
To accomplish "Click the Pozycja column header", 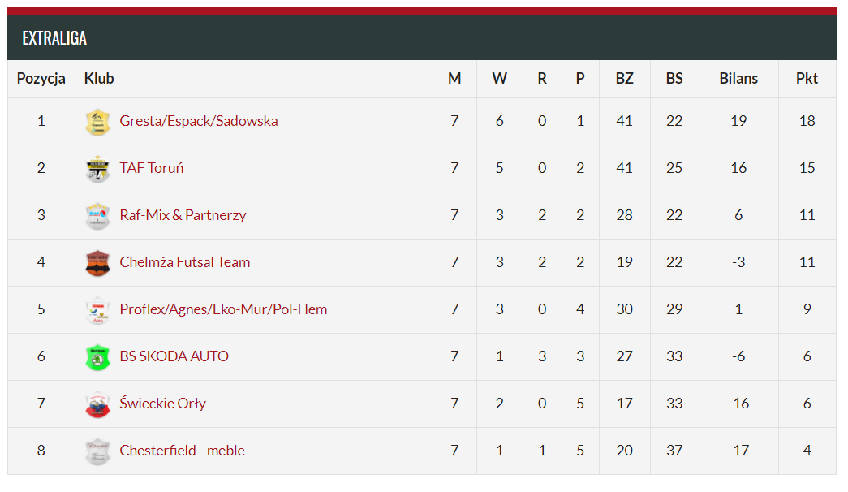I will [x=41, y=79].
